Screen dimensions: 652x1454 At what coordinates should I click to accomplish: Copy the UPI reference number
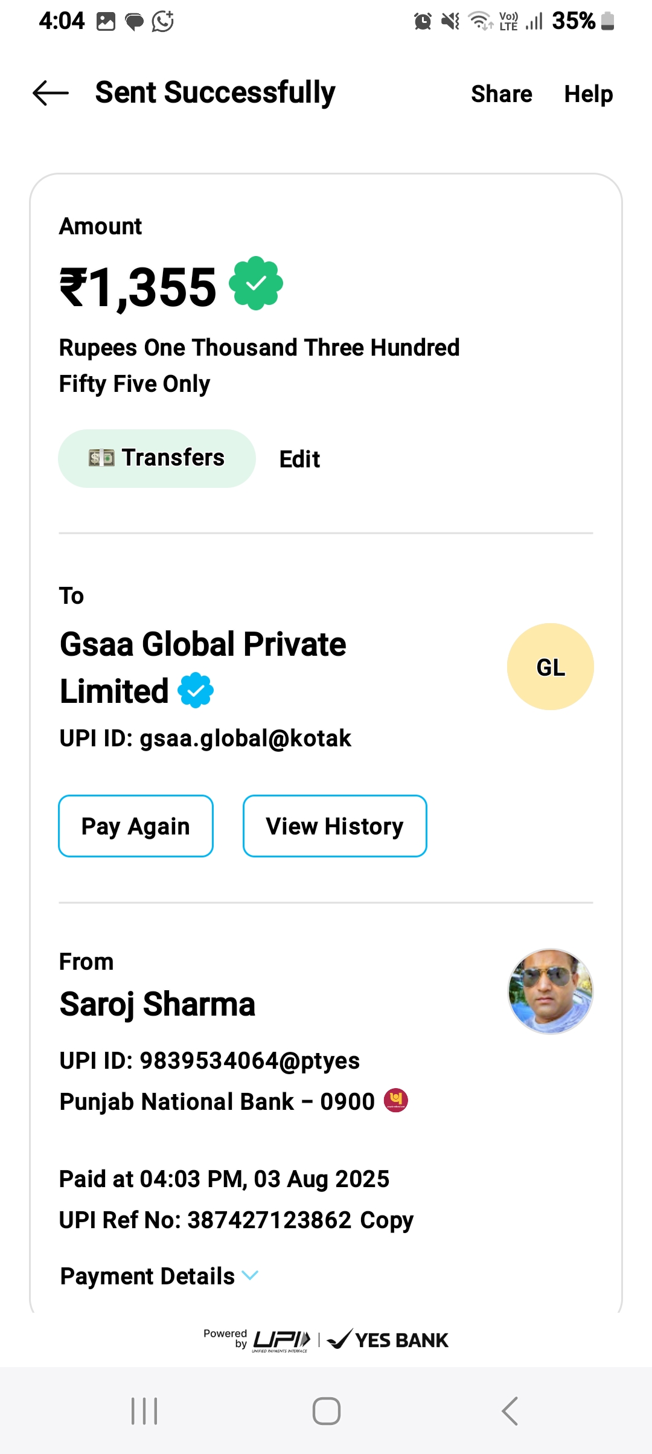pos(386,1220)
